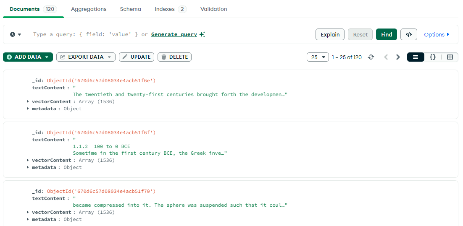Open the Documents tab

click(33, 9)
